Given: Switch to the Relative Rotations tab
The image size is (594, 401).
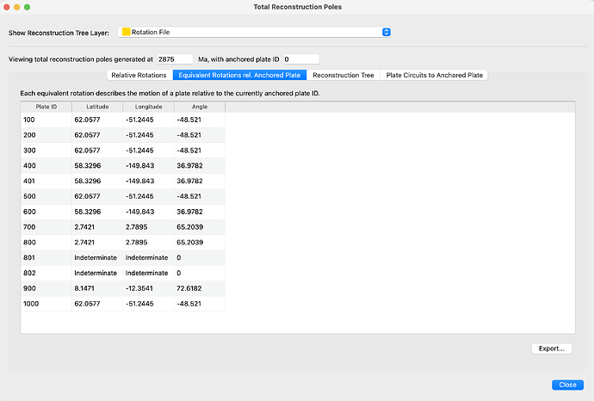Looking at the screenshot, I should [139, 75].
